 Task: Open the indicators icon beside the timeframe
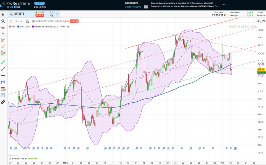pos(27,21)
